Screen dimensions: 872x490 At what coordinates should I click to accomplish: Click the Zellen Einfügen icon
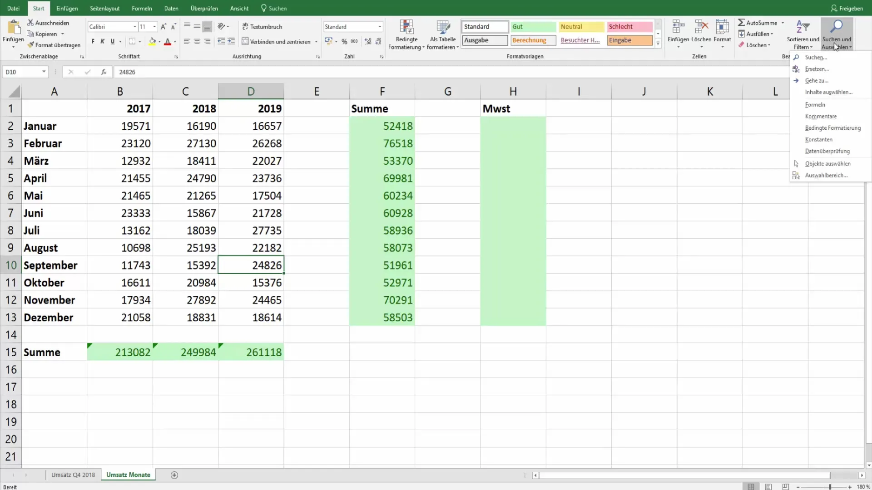(x=678, y=27)
